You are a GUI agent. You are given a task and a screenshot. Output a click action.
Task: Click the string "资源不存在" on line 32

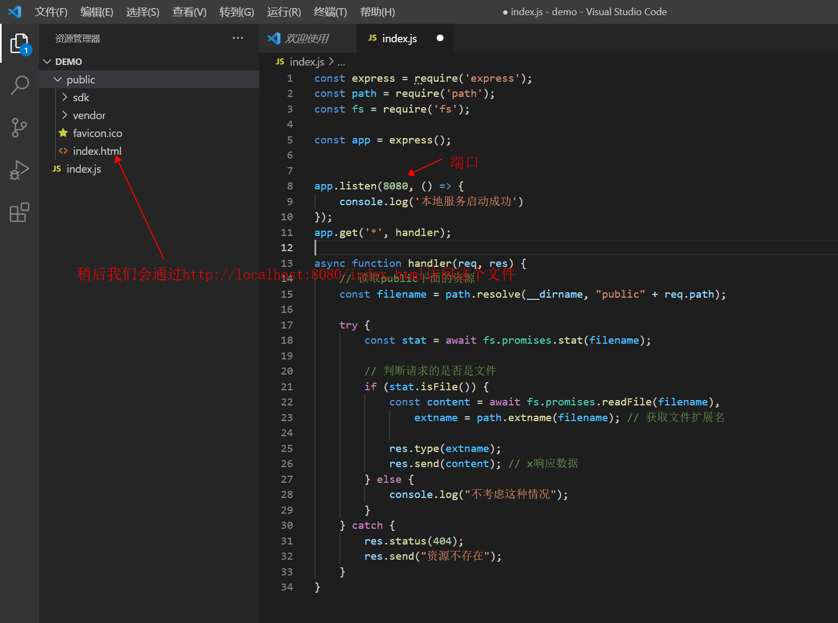pyautogui.click(x=455, y=556)
